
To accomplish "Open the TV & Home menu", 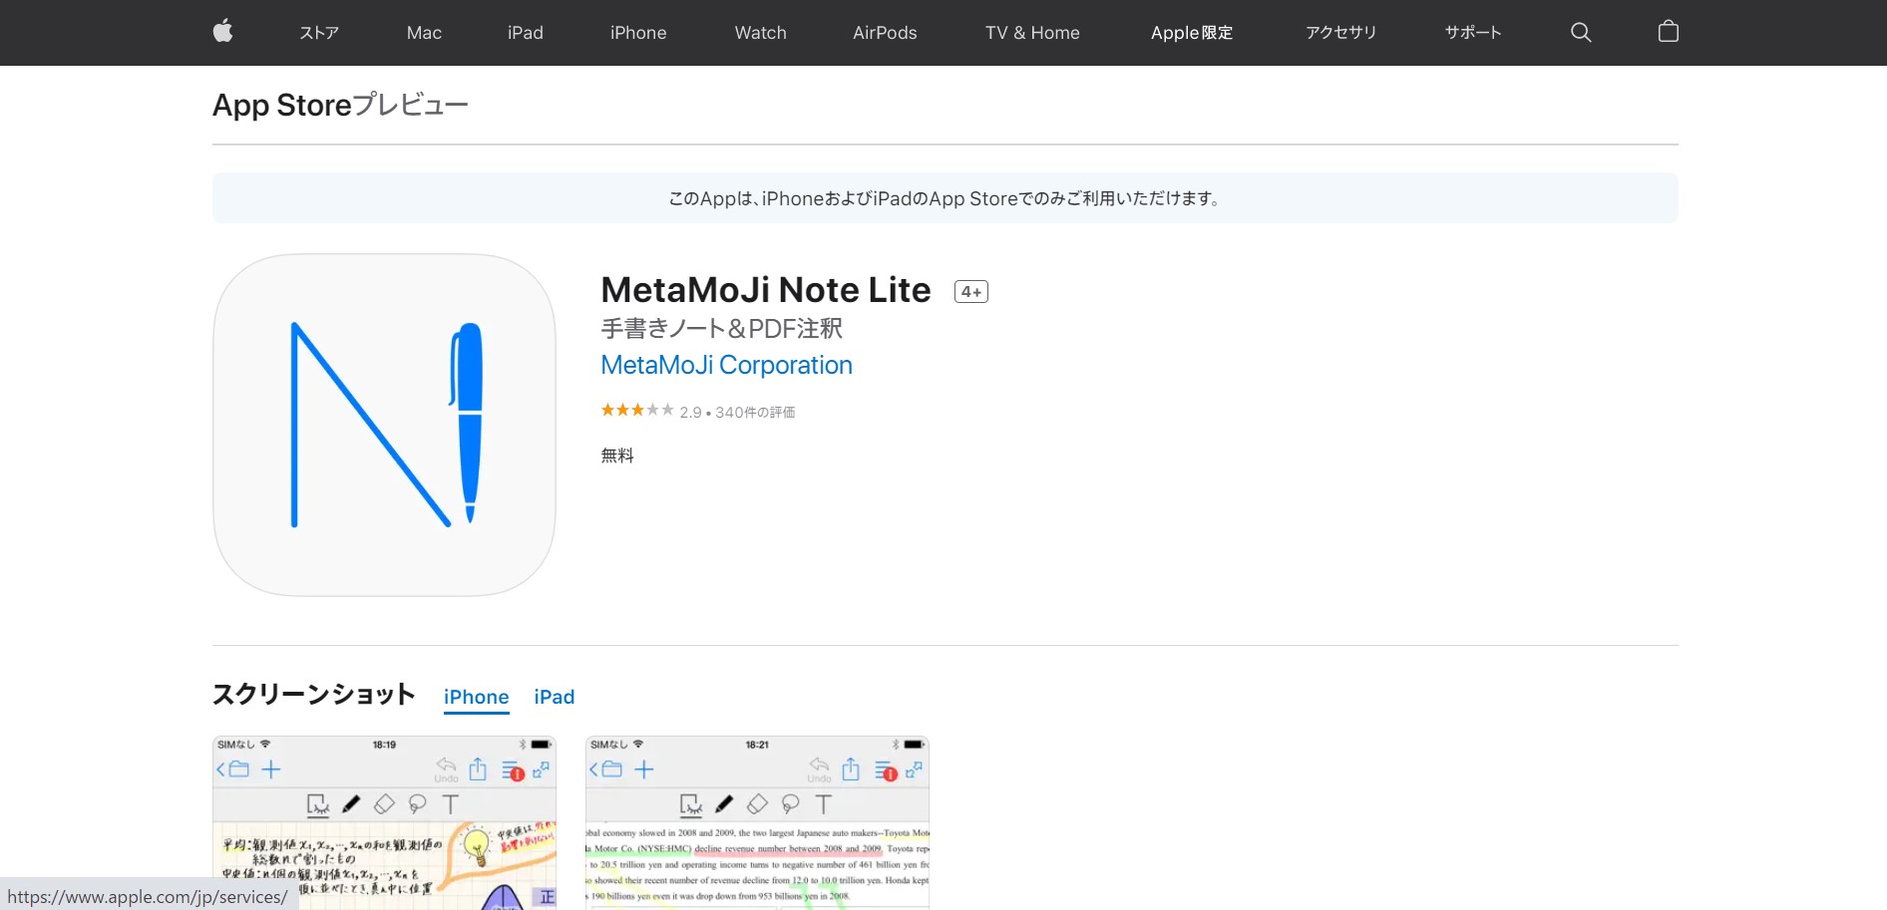I will pos(1032,33).
